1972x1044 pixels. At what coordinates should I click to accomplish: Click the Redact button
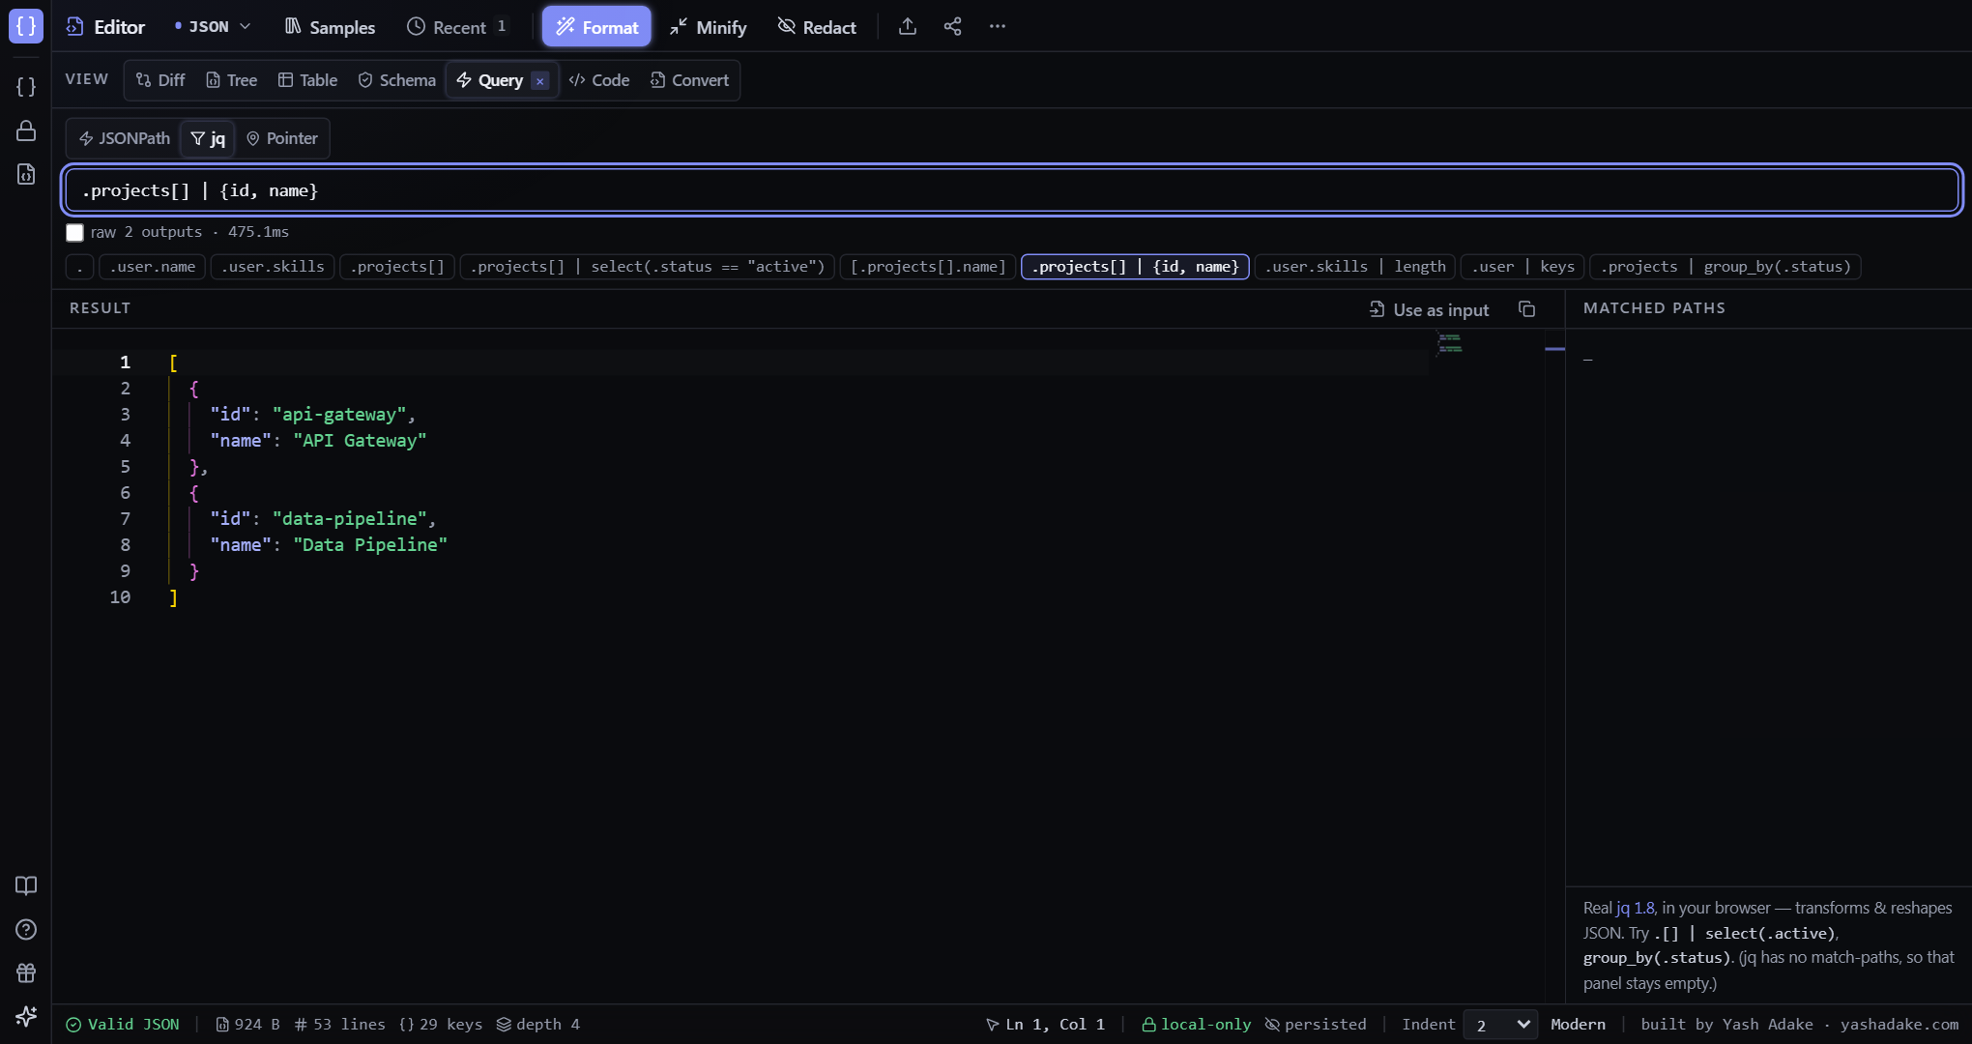pos(817,27)
